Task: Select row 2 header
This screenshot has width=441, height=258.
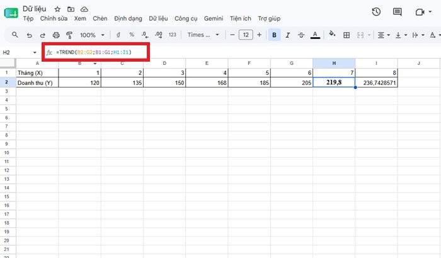Action: [8, 82]
